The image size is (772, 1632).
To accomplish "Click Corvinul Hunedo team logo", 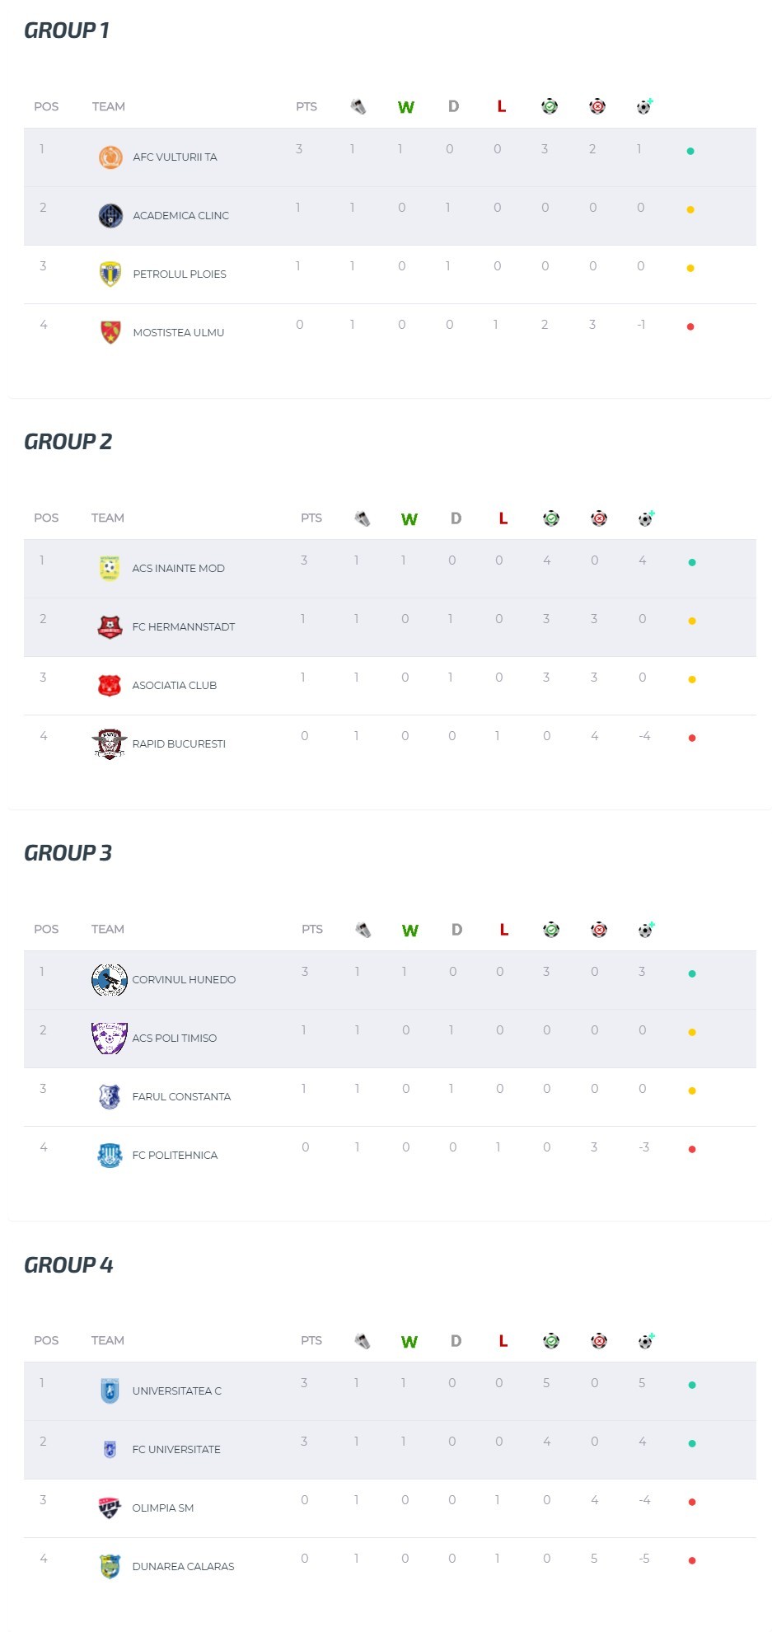I will tap(110, 979).
